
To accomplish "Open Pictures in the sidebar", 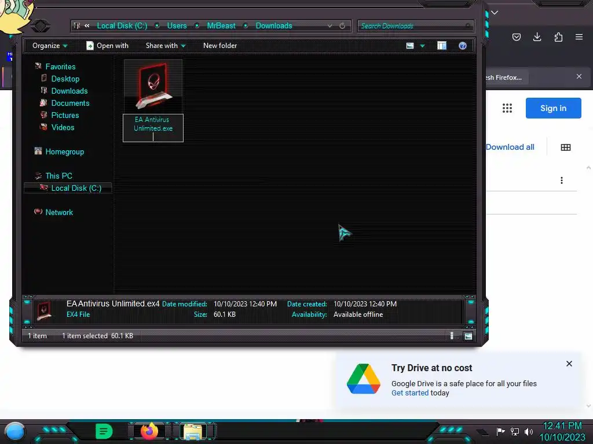I will coord(65,115).
